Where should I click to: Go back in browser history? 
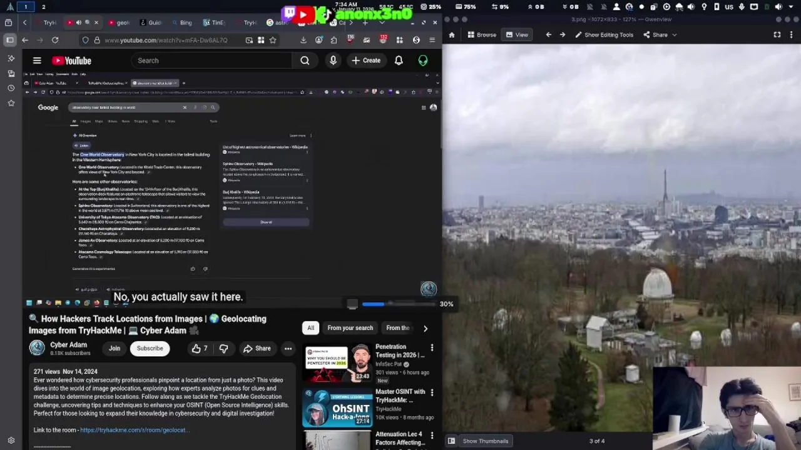(x=25, y=40)
